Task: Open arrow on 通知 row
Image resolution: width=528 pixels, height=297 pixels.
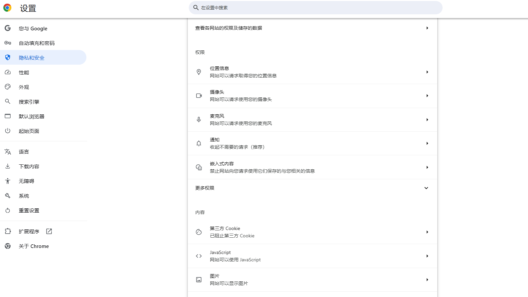Action: click(x=427, y=143)
